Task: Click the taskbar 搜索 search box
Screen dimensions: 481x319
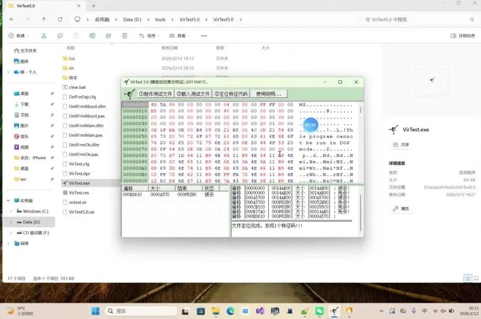Action: (x=141, y=311)
